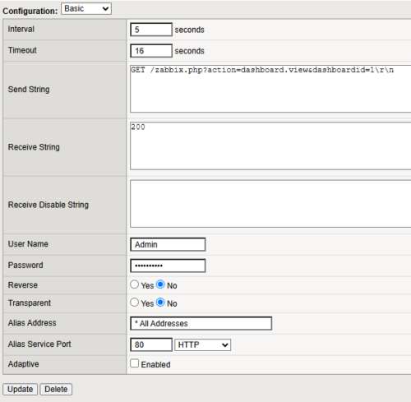
Task: Click the Receive Disable String label
Action: pos(48,205)
